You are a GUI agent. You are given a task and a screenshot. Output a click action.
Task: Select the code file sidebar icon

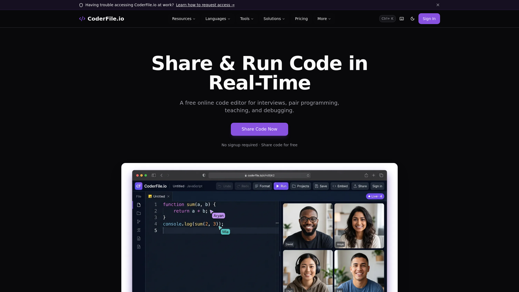click(x=139, y=247)
